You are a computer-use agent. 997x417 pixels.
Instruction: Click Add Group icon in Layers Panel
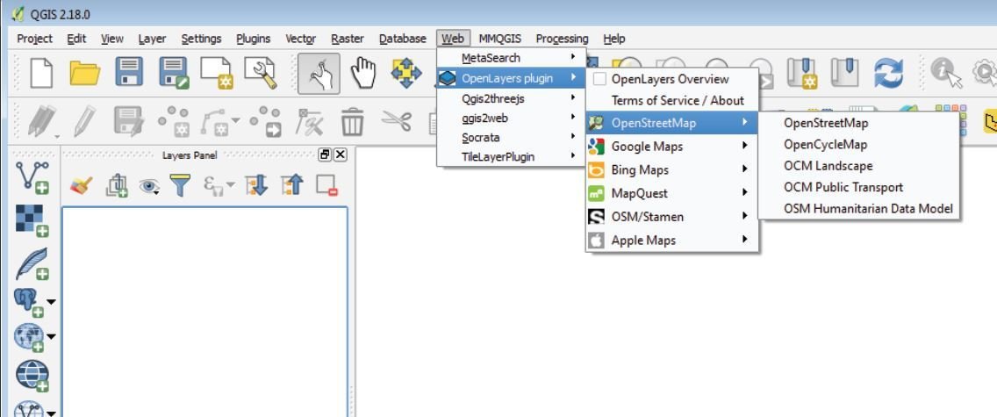[x=117, y=185]
